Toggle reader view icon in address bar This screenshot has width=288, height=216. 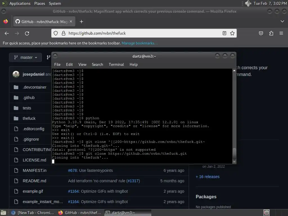(x=224, y=33)
